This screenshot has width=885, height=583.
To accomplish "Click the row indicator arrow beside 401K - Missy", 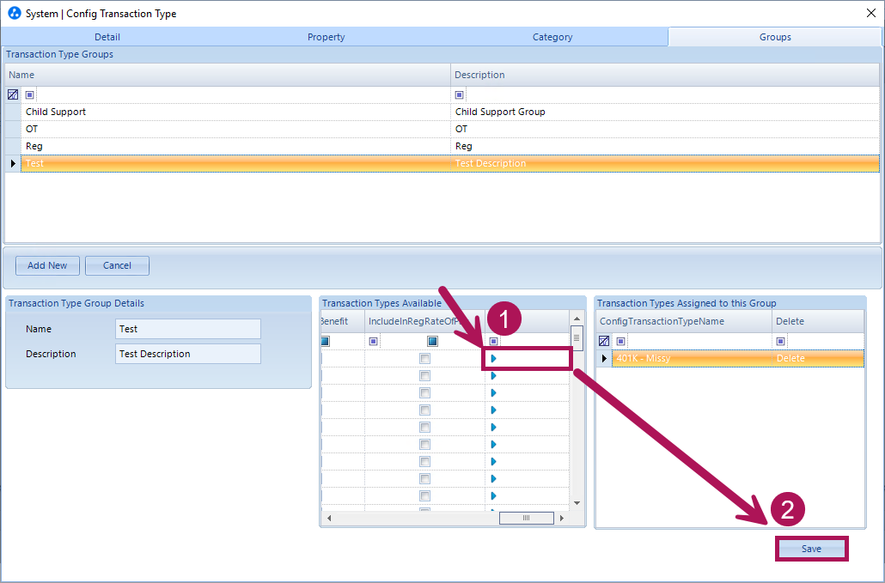I will pyautogui.click(x=605, y=358).
